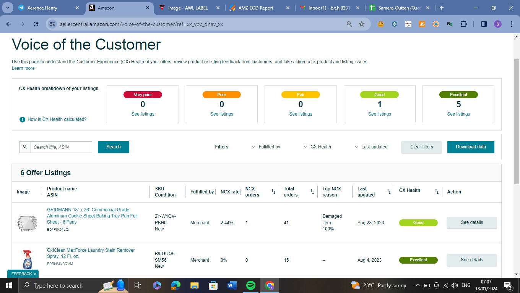This screenshot has width=520, height=293.
Task: Click the Search button
Action: pos(114,147)
